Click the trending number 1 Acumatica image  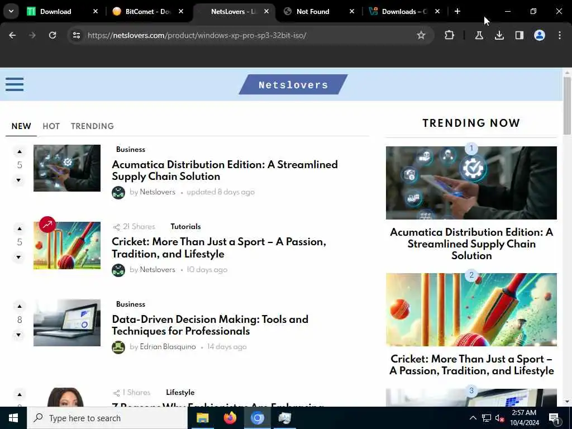coord(471,183)
